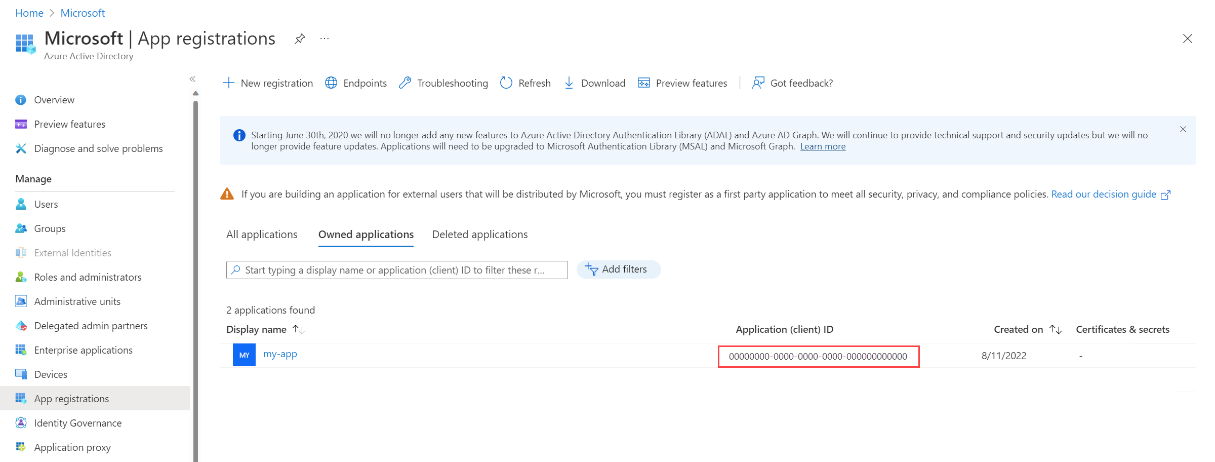Open the ellipsis more options menu

325,38
